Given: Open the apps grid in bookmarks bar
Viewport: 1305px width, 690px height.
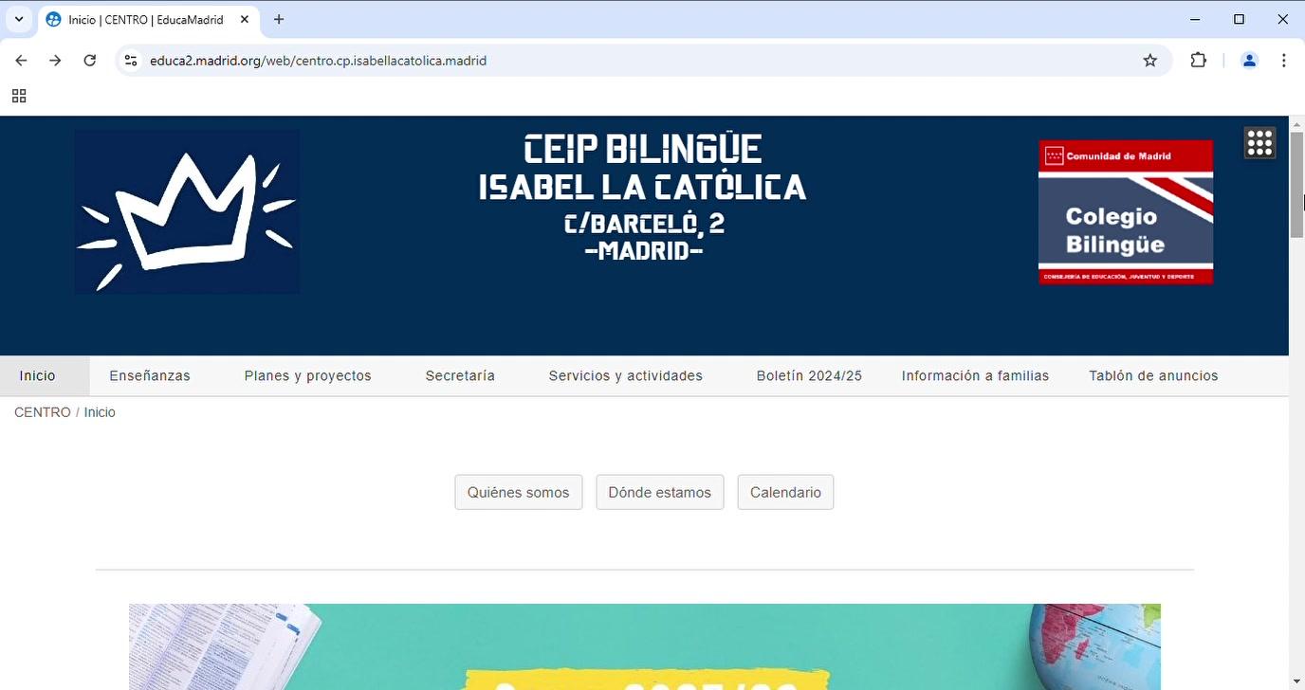Looking at the screenshot, I should 19,96.
